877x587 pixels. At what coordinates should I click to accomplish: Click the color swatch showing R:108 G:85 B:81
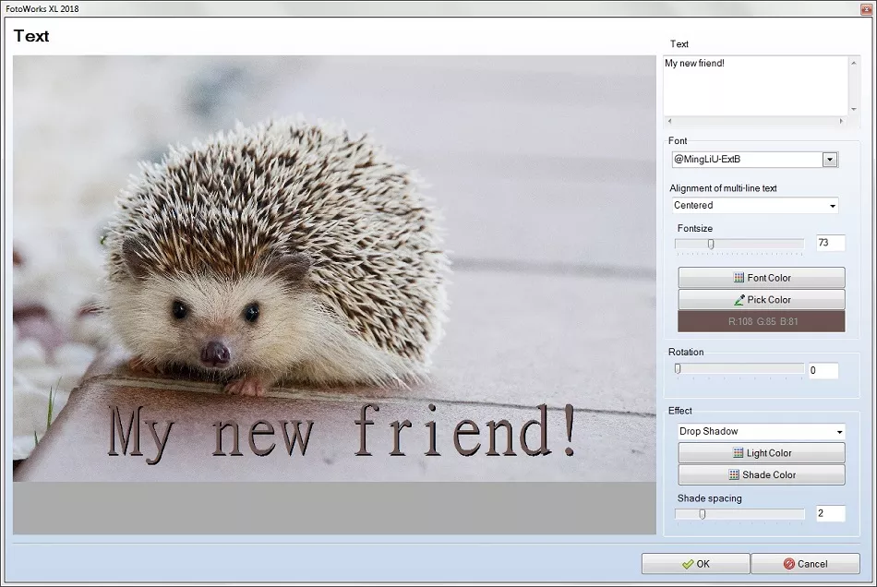762,321
